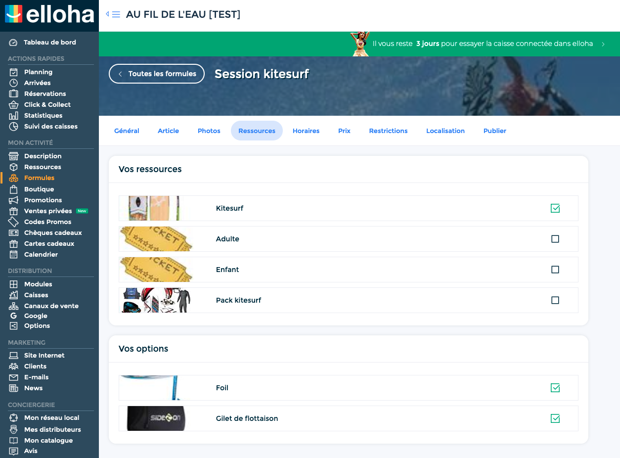Click the Ventes privées gift icon

[14, 211]
